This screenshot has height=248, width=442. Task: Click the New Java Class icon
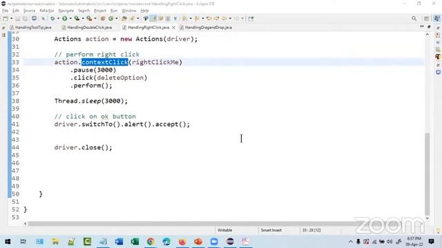(110, 19)
